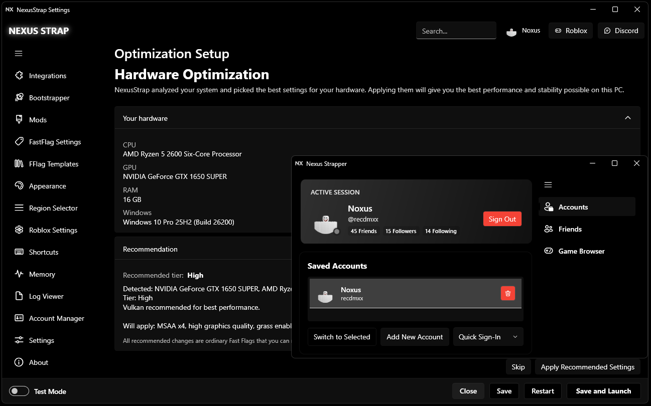
Task: Open the Game Browser tab
Action: (587, 251)
